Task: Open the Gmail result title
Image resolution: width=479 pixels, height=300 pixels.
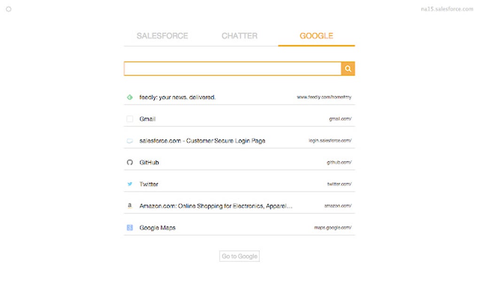Action: pos(147,119)
